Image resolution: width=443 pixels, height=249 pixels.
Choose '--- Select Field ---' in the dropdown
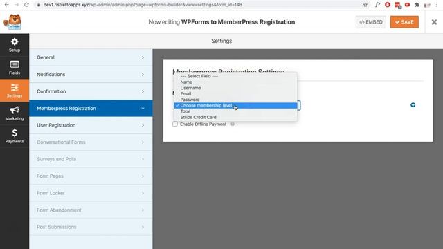(x=235, y=76)
